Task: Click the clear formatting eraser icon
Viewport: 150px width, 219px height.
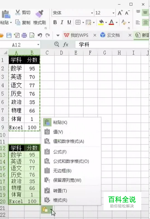Action: pos(124,22)
